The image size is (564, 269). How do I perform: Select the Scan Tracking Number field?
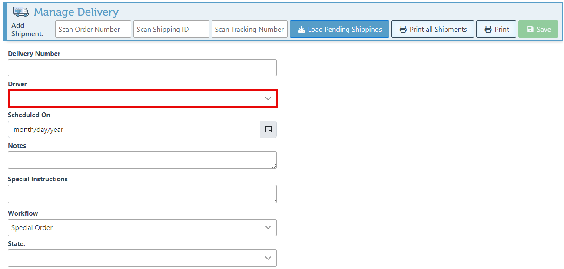(x=249, y=30)
